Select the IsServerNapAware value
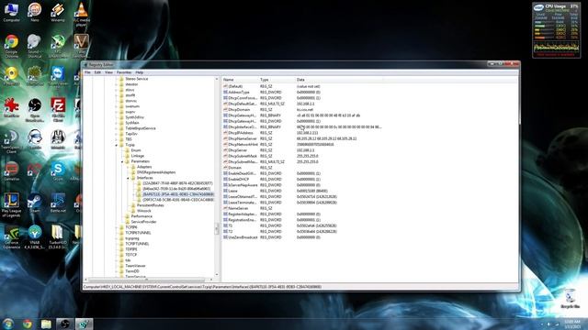Image resolution: width=588 pixels, height=330 pixels. coord(243,185)
